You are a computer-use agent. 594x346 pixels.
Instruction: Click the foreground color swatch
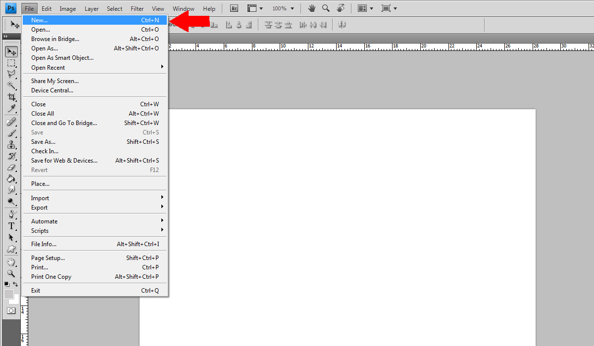pos(8,294)
